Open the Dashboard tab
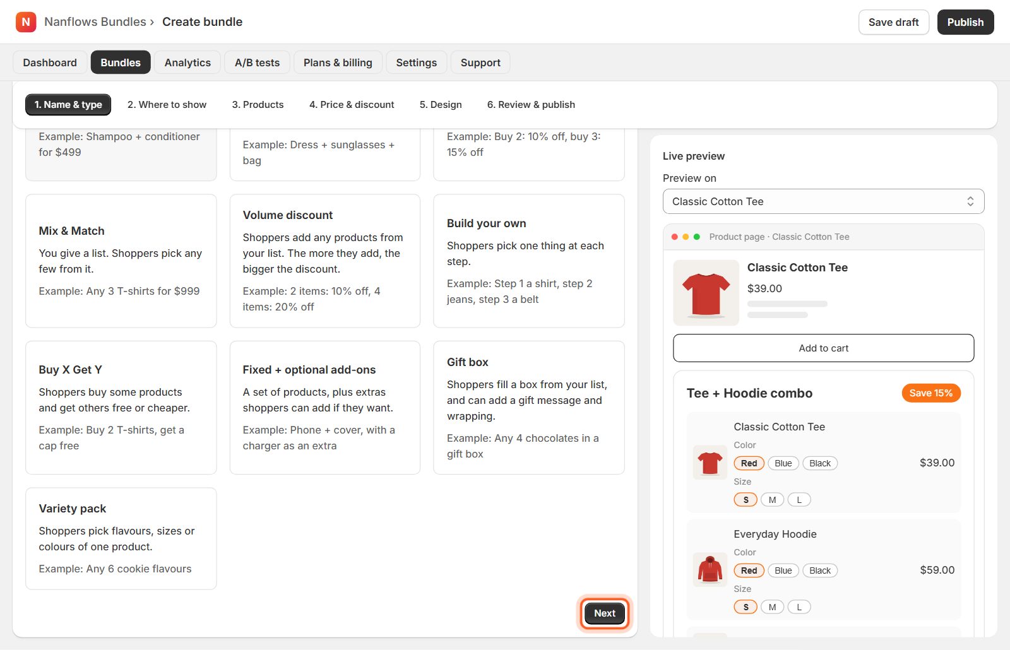This screenshot has width=1010, height=650. point(50,62)
